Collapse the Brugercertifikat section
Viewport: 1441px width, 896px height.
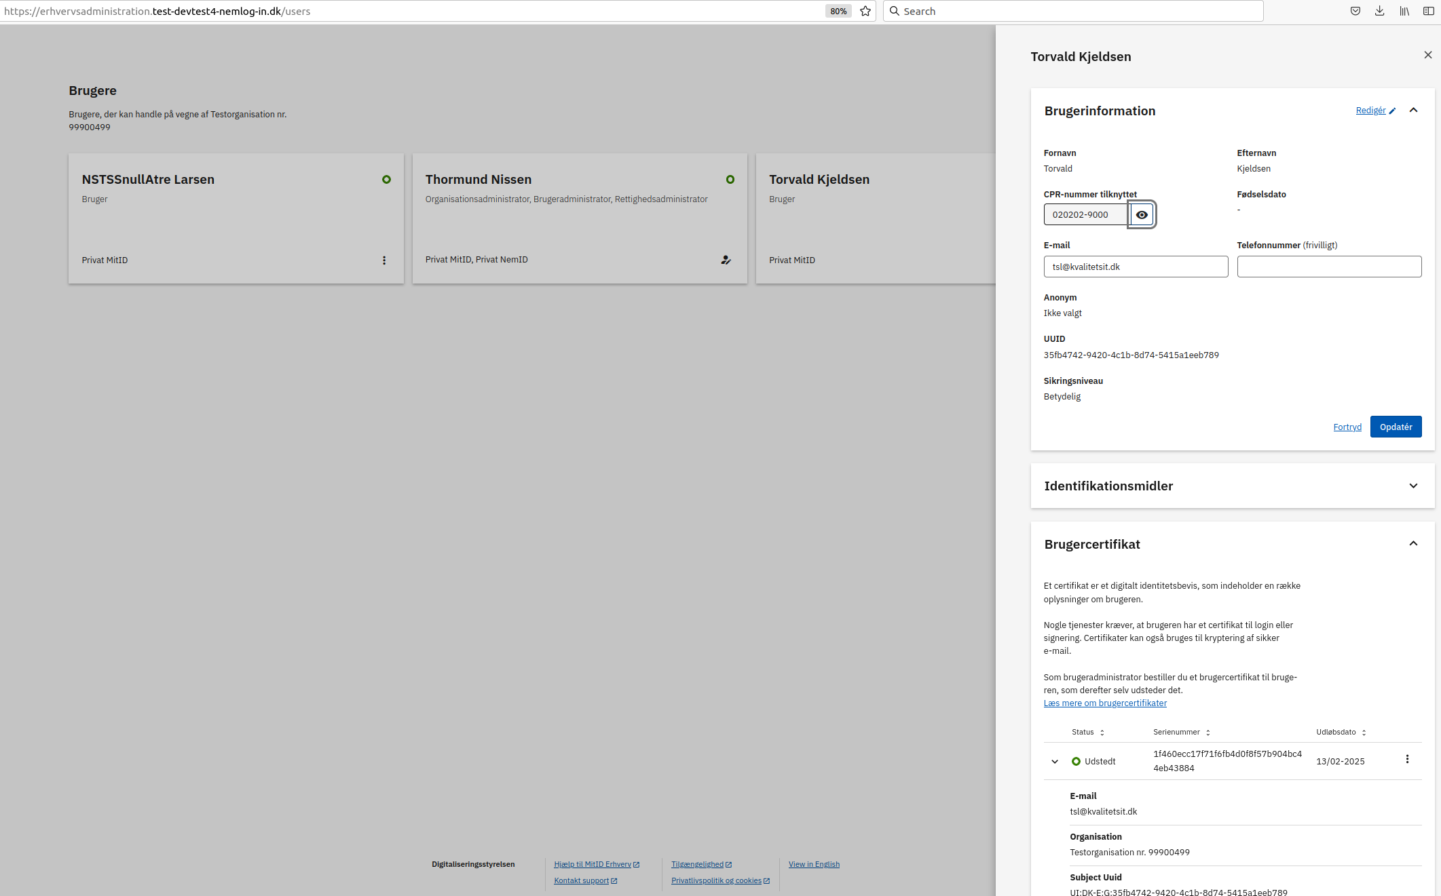[1413, 544]
